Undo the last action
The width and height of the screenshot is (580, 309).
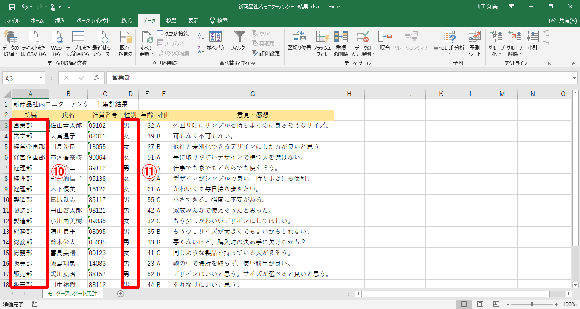[x=24, y=7]
